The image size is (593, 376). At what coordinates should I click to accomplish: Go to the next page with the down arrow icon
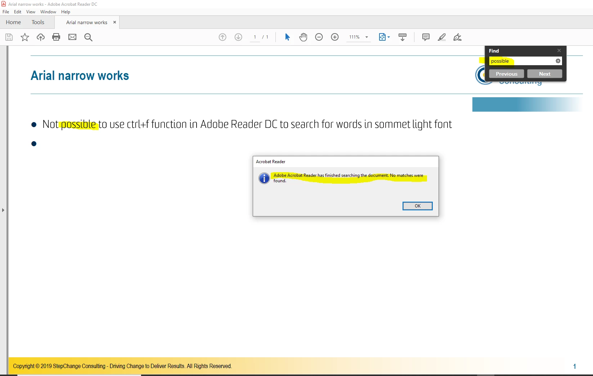pyautogui.click(x=238, y=37)
